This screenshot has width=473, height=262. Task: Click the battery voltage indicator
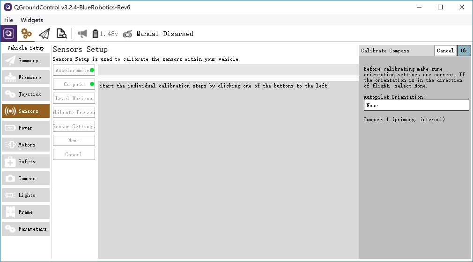click(105, 34)
